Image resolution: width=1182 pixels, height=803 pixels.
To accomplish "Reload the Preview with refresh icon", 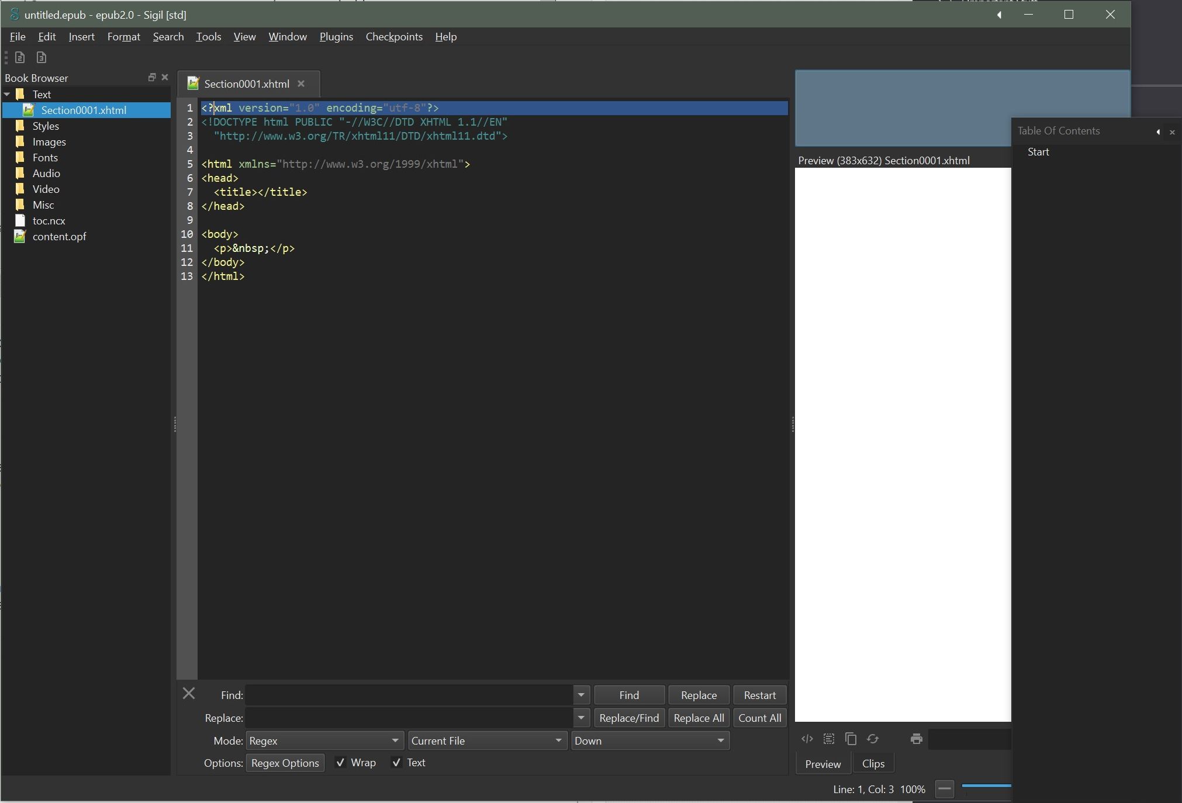I will pyautogui.click(x=873, y=739).
